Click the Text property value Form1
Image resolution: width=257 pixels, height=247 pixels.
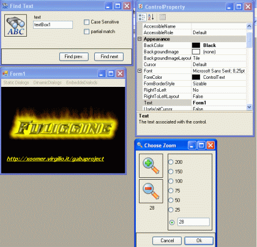(199, 103)
